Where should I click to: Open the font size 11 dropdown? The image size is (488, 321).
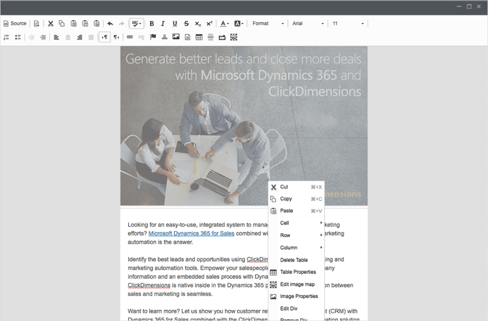[x=348, y=23]
